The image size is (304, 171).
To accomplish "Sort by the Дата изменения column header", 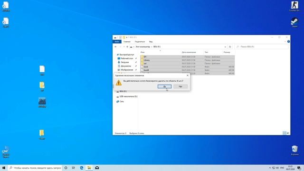I will click(192, 52).
